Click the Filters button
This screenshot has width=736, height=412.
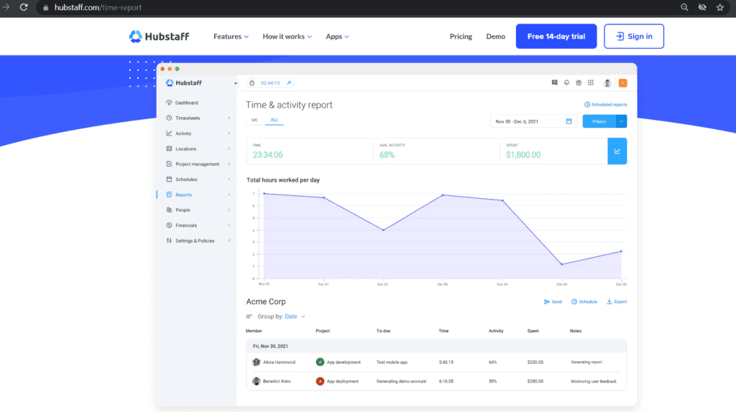[x=599, y=121]
